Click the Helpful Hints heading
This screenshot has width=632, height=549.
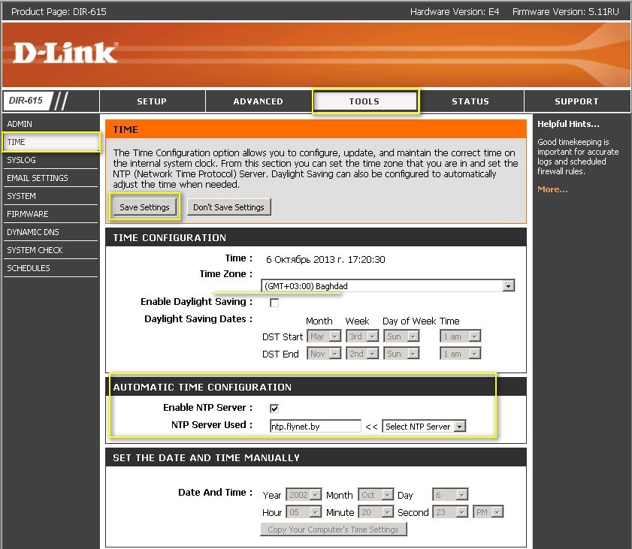pos(568,124)
